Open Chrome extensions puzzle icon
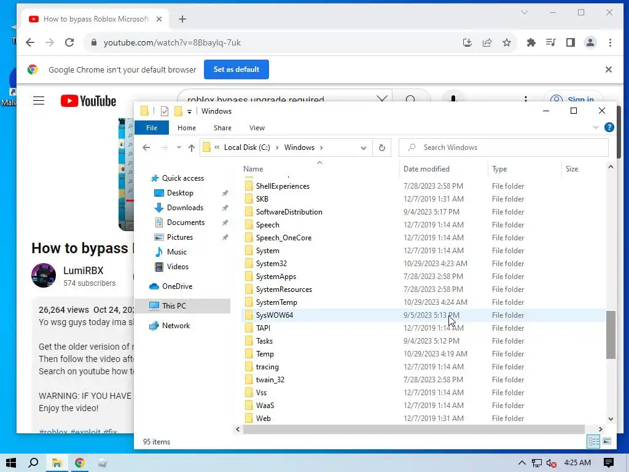The height and width of the screenshot is (472, 629). click(x=531, y=42)
